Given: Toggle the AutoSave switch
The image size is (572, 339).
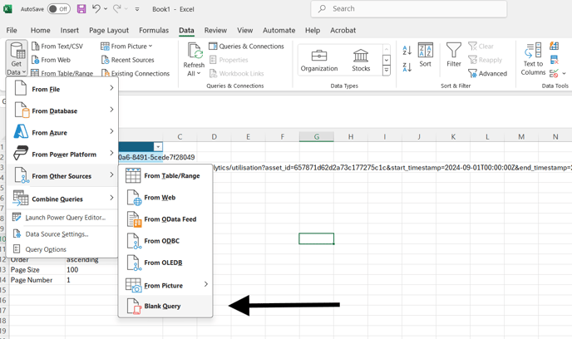Looking at the screenshot, I should click(59, 9).
